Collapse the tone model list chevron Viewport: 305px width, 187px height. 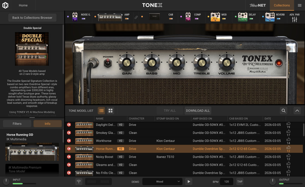(x=297, y=111)
